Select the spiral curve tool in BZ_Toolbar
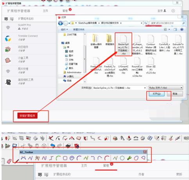The image size is (189, 180). (x=72, y=158)
